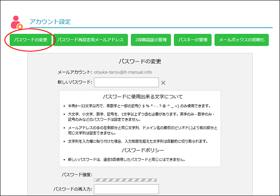Clear the new password field with X icon
The width and height of the screenshot is (280, 196).
(x=163, y=83)
